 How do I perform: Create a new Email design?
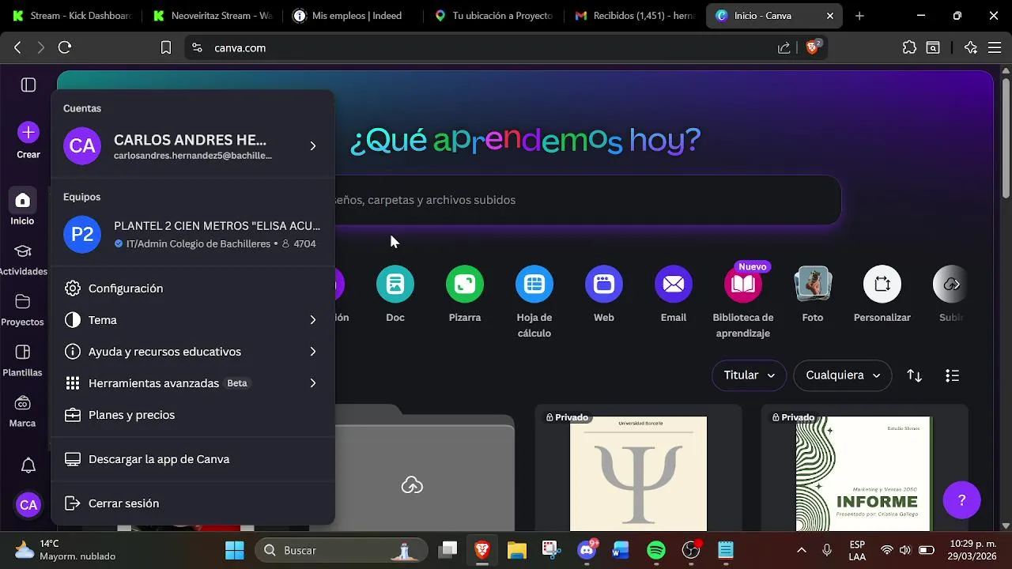click(674, 284)
